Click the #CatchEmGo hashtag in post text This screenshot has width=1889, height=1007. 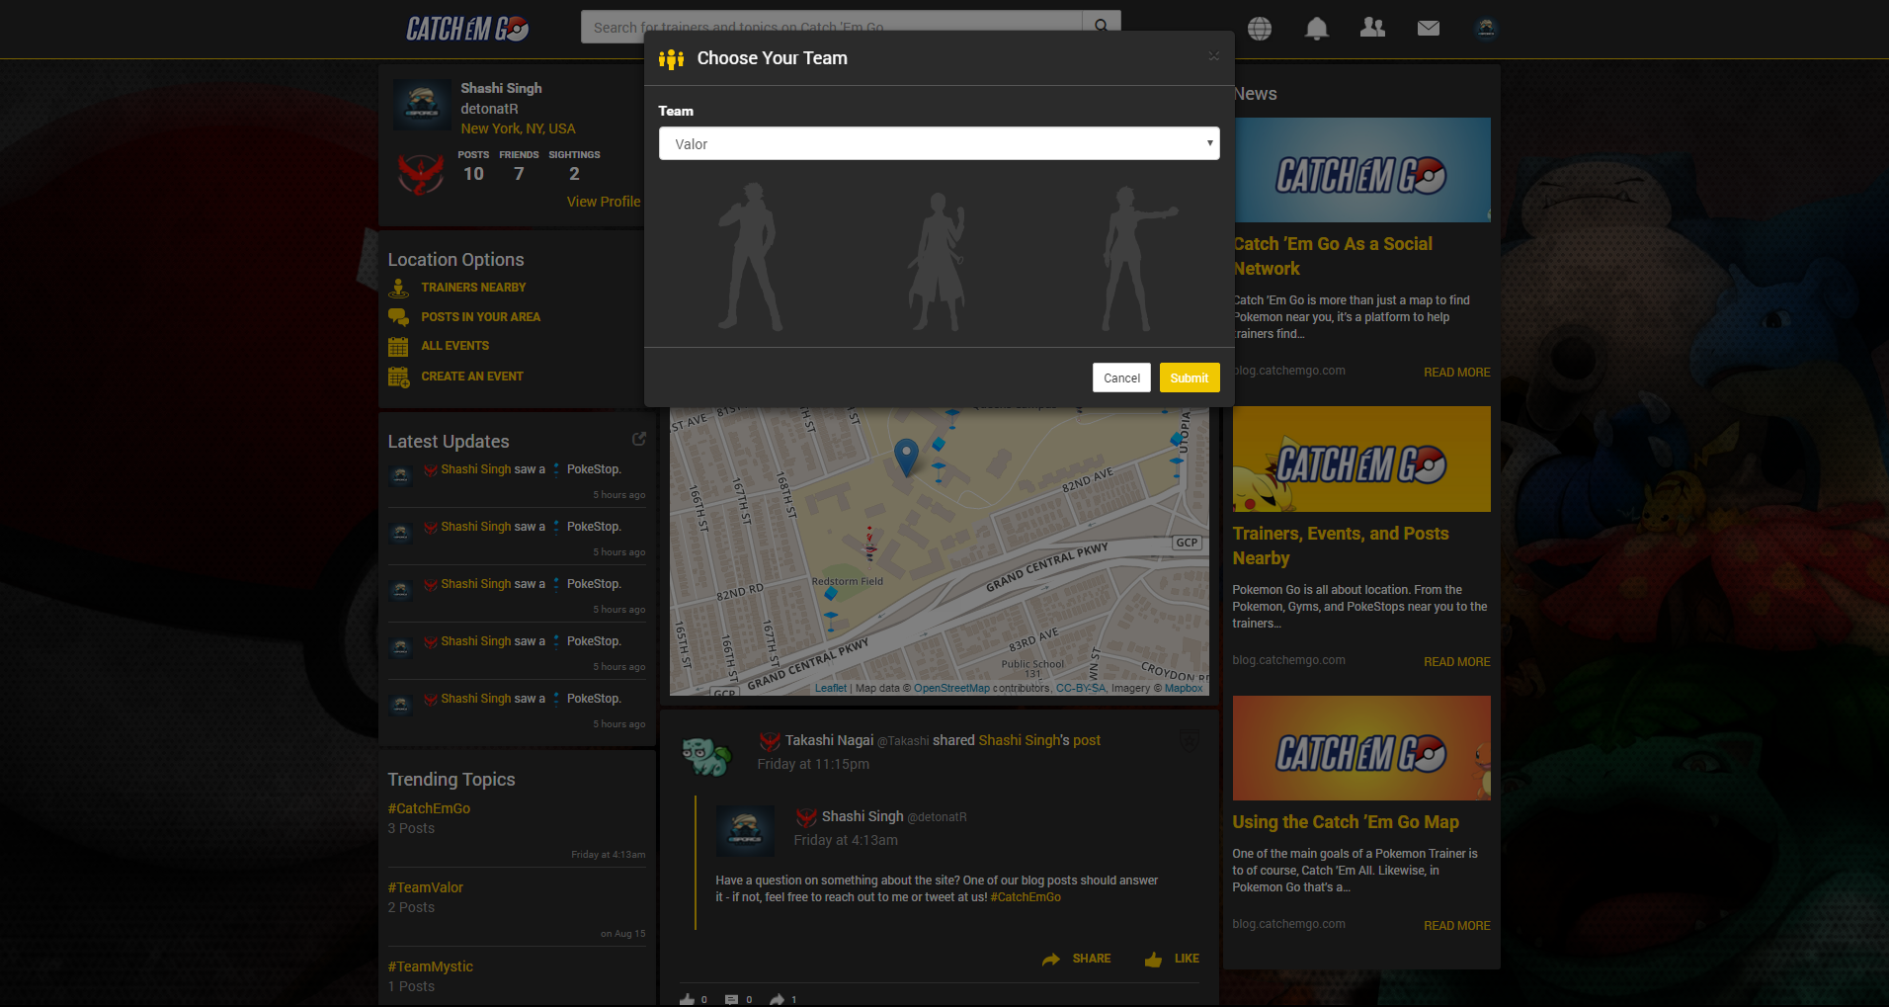click(x=1026, y=897)
